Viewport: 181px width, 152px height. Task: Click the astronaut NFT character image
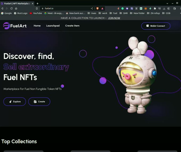pos(137,75)
